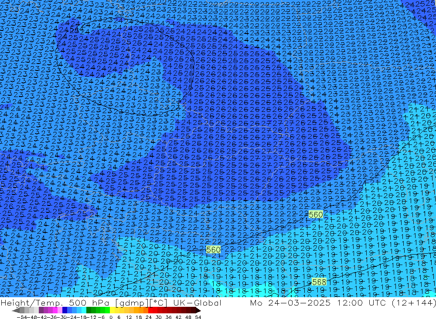Image resolution: width=436 pixels, height=319 pixels.
Task: Click the dark green legend swatch above -12
Action: point(89,310)
